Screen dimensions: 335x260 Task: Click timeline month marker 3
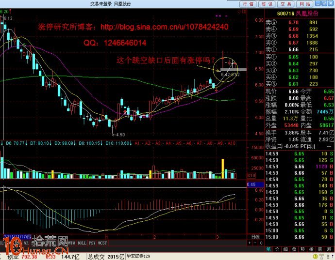[218, 237]
